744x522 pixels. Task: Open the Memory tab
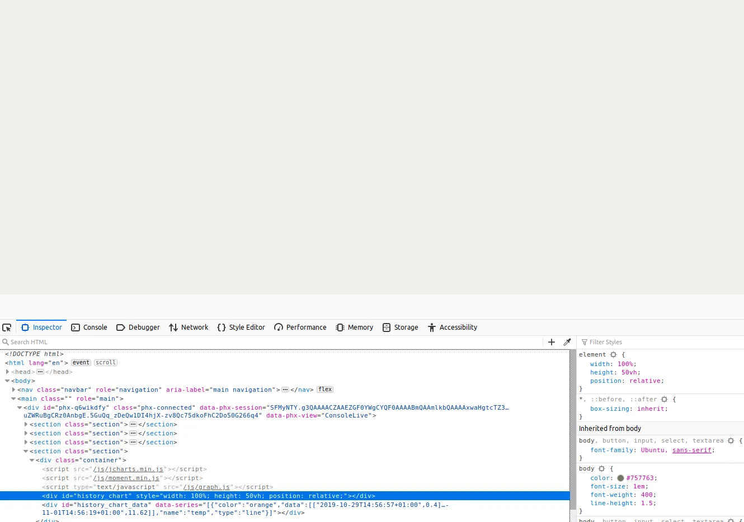pyautogui.click(x=355, y=328)
